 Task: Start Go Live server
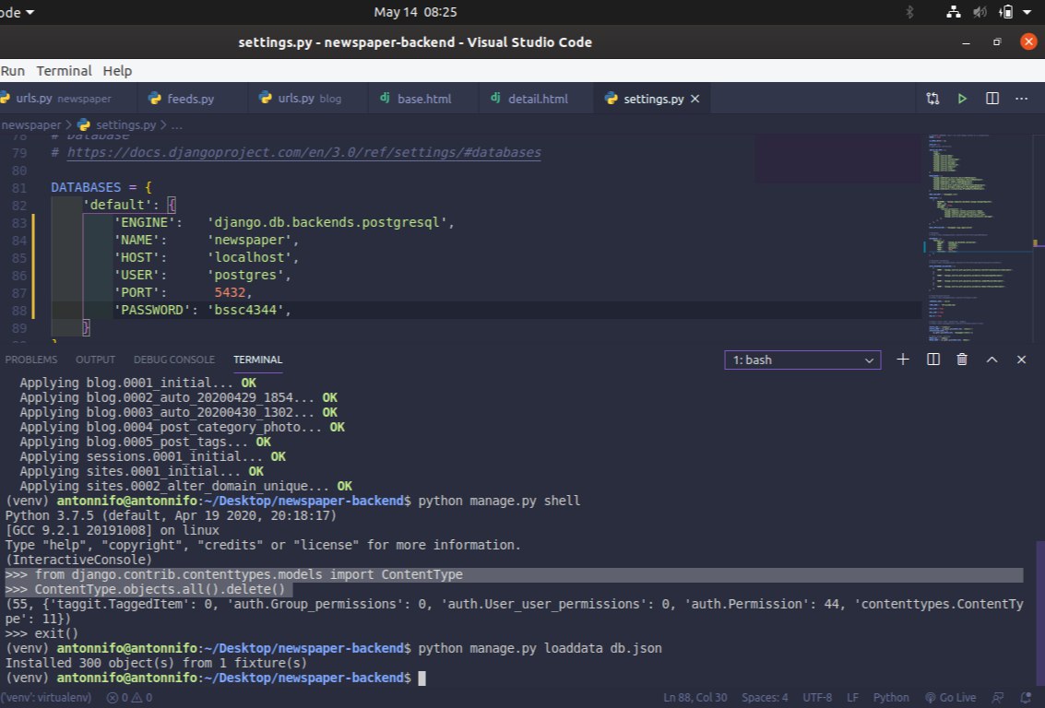950,697
